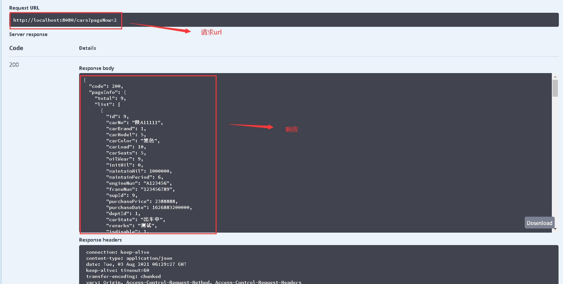
Task: Click the "Request URL" label
Action: (24, 8)
